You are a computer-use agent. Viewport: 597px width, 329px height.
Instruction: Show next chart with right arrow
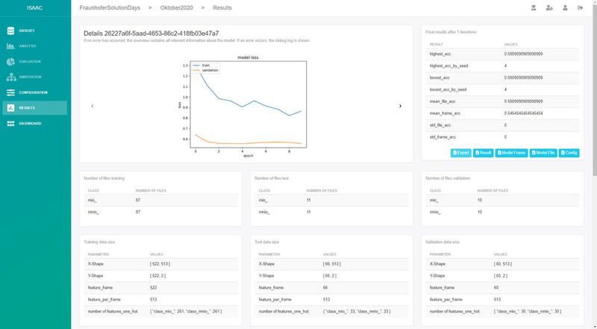coord(400,106)
